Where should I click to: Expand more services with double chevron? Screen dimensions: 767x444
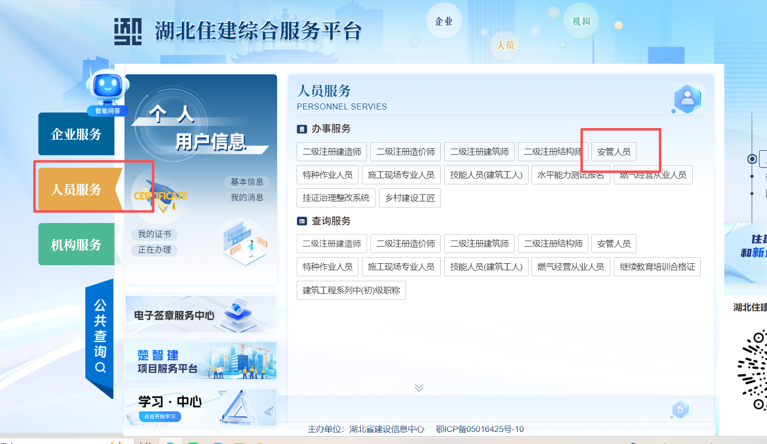coord(419,387)
